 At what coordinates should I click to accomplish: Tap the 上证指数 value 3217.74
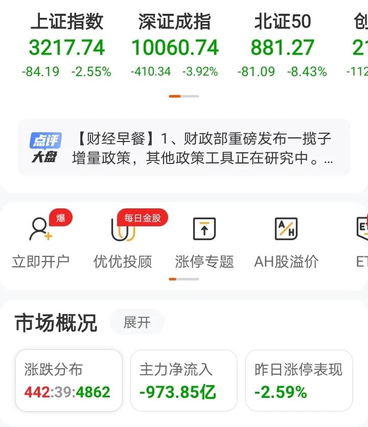click(67, 48)
